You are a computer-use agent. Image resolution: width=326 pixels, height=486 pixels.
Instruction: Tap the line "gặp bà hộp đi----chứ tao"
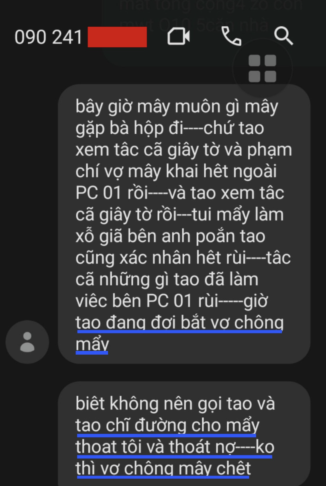(170, 129)
